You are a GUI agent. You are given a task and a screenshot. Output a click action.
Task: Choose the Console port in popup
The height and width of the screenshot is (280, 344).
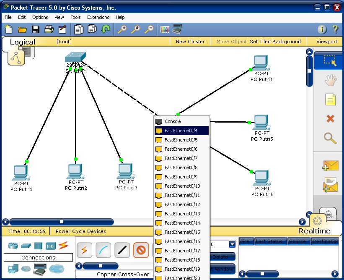182,121
